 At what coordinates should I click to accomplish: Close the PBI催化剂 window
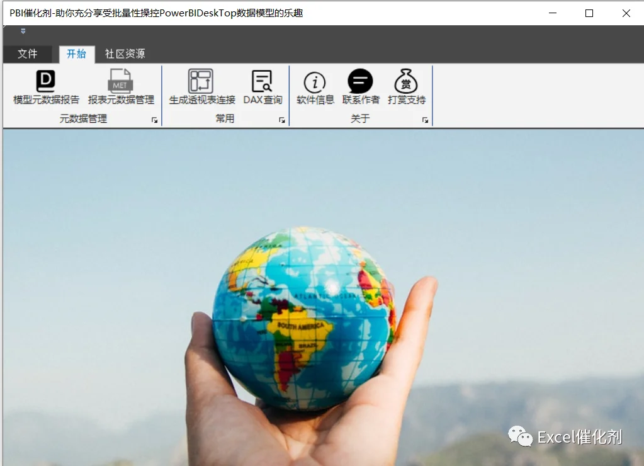click(x=626, y=13)
